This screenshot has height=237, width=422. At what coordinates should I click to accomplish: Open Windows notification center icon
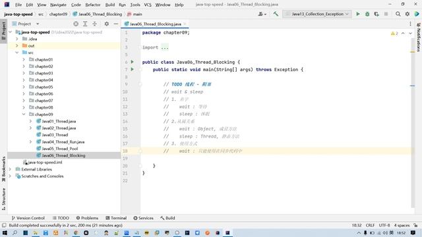pyautogui.click(x=413, y=232)
